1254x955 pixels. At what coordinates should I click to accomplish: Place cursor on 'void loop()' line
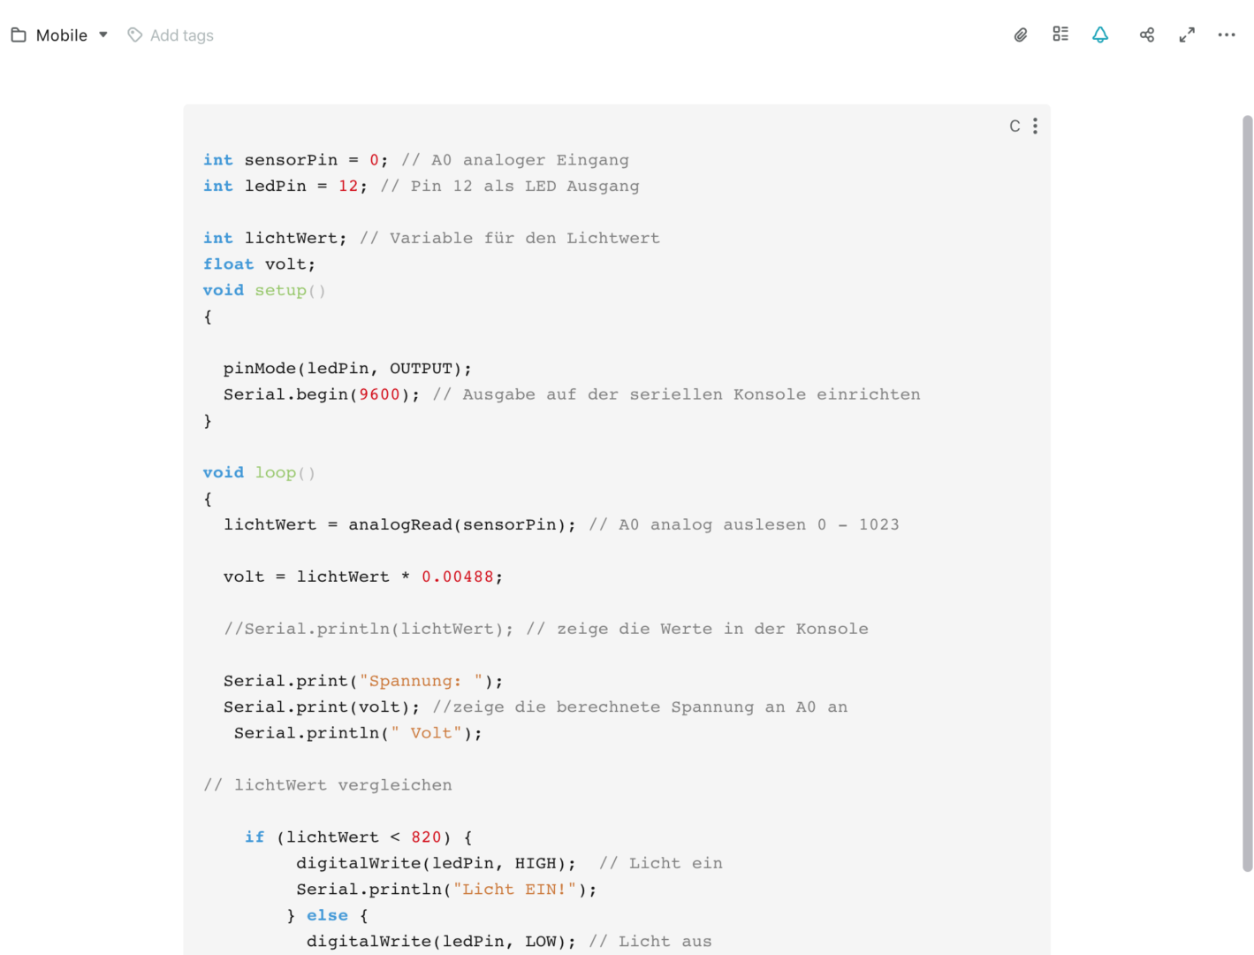click(x=259, y=473)
